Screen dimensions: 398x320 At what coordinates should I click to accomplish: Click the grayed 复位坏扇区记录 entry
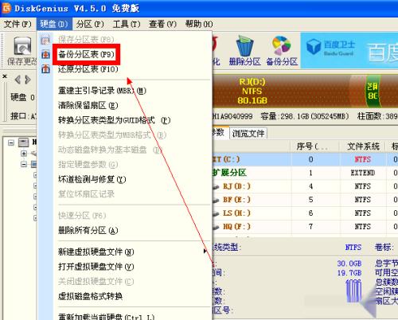pyautogui.click(x=86, y=194)
